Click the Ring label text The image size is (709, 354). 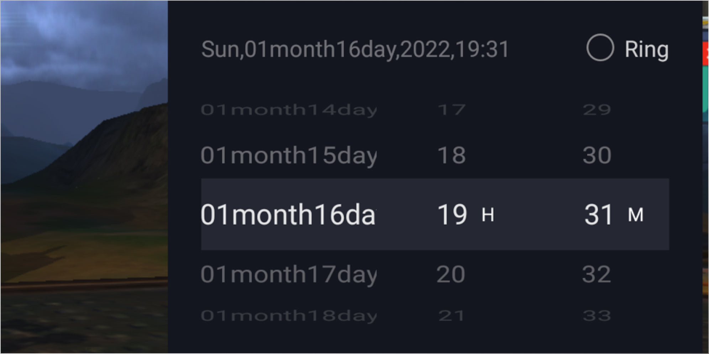(646, 49)
